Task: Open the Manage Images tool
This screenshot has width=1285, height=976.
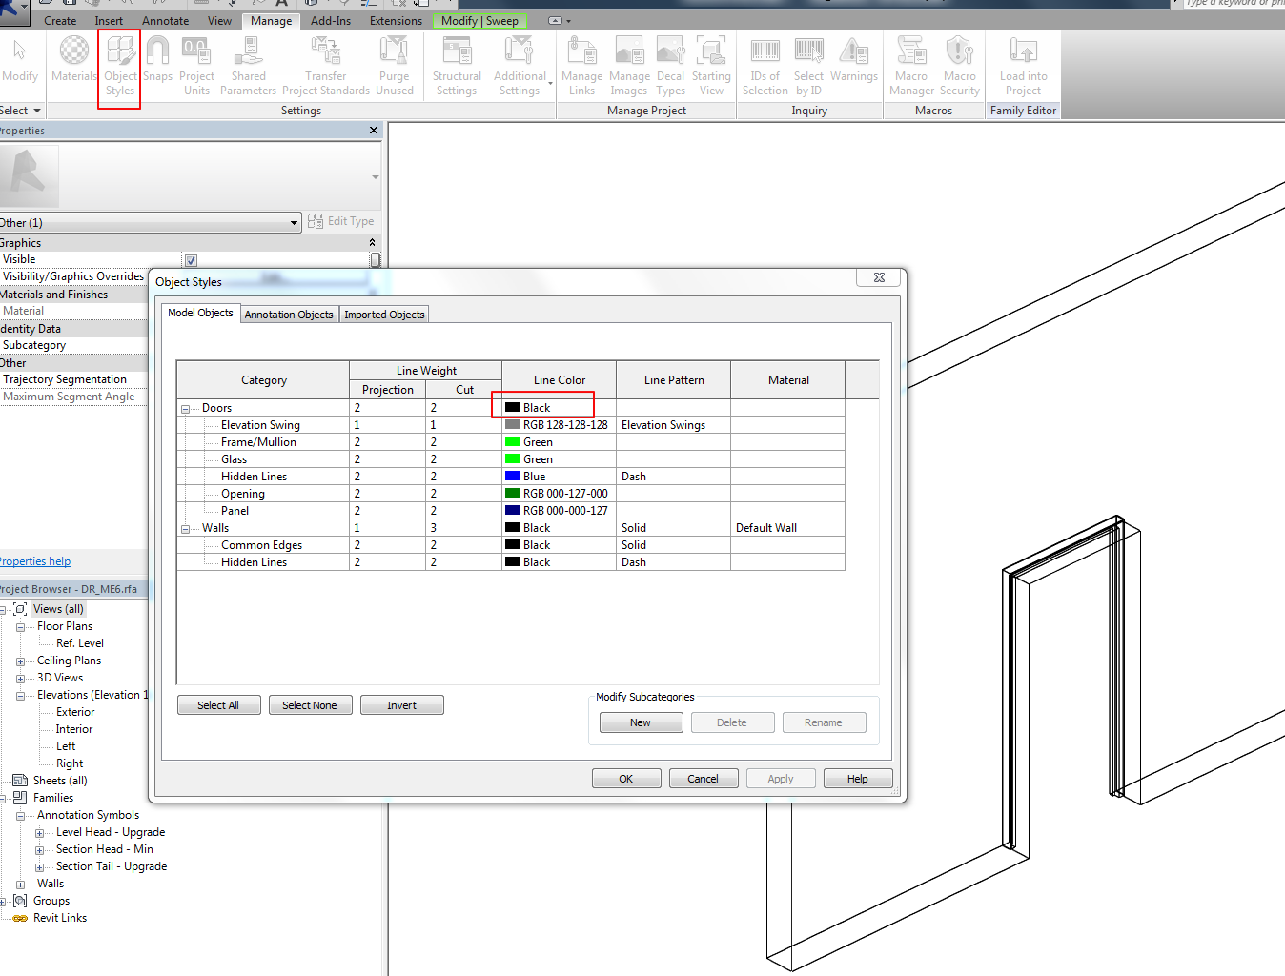Action: (629, 65)
